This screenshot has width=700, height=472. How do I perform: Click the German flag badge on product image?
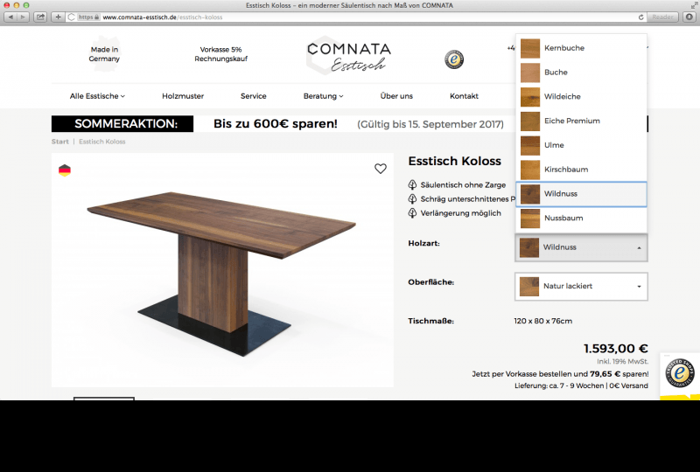pos(64,170)
